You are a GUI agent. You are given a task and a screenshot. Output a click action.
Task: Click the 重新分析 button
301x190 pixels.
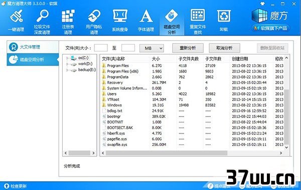tap(188, 48)
